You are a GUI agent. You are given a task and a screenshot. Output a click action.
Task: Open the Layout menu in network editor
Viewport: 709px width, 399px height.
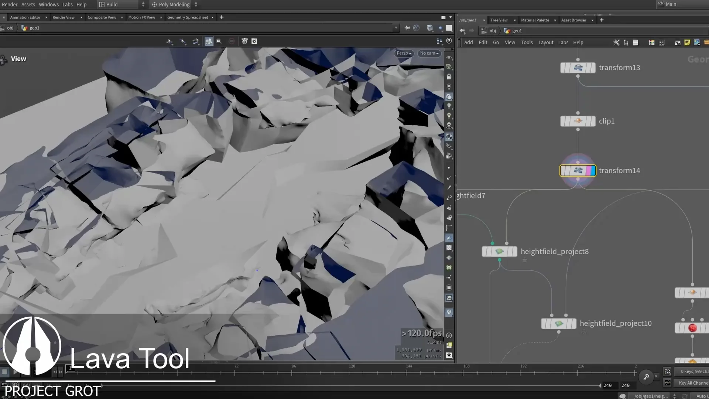[545, 42]
